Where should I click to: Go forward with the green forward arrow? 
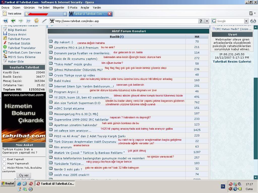click(x=21, y=21)
